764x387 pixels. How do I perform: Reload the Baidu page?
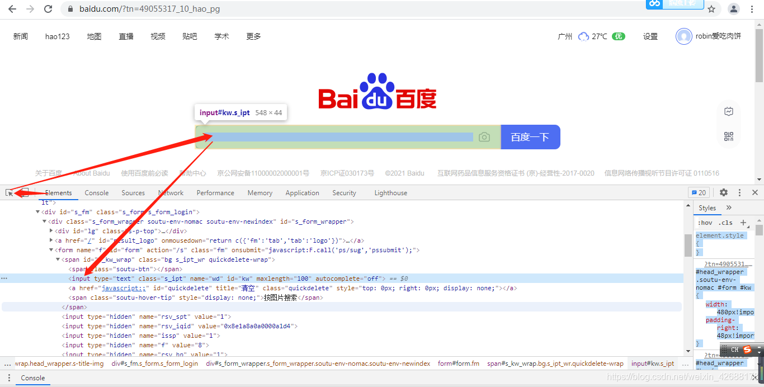(48, 9)
